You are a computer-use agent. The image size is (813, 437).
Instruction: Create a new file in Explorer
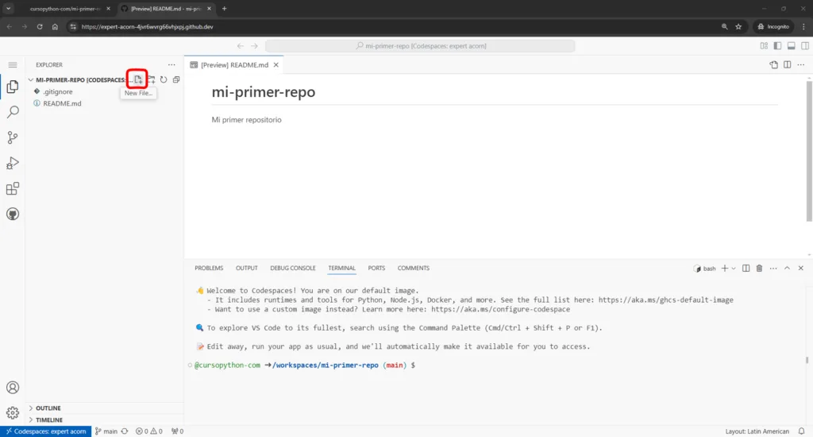(138, 79)
